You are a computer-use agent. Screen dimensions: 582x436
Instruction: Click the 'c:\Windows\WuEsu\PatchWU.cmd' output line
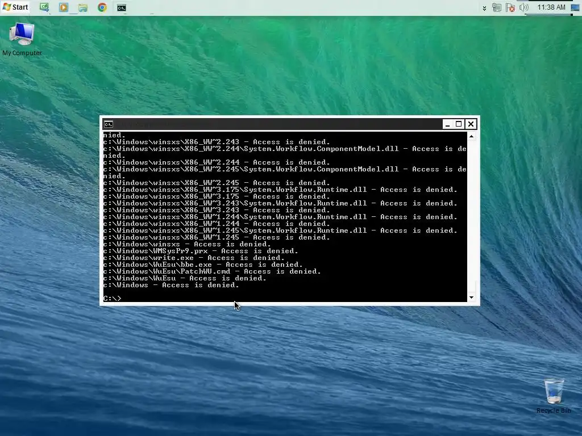212,271
